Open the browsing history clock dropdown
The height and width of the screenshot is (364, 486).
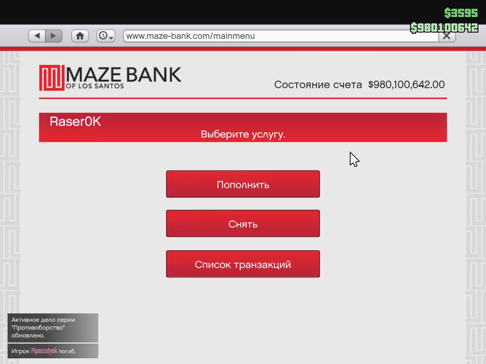click(x=106, y=36)
